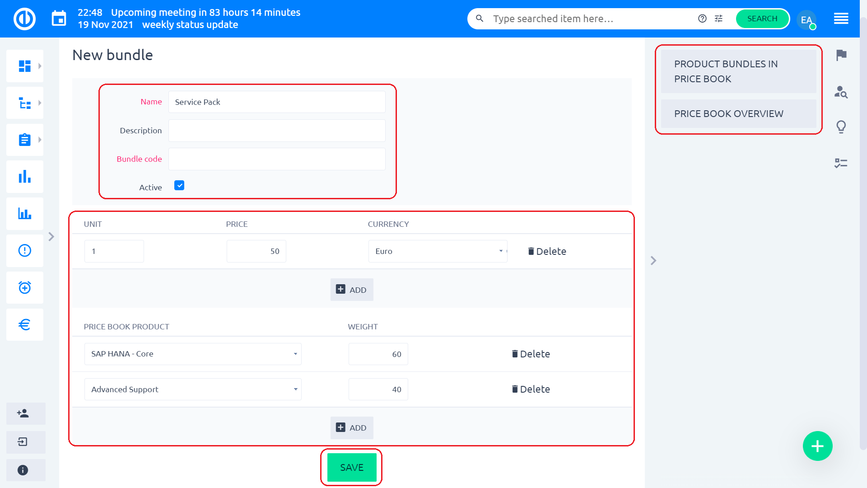The image size is (867, 488).
Task: Expand the clipboard sidebar item arrow
Action: click(40, 140)
